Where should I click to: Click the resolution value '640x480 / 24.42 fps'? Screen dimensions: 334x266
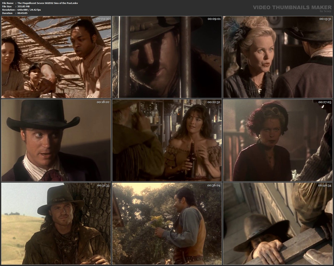(29, 10)
